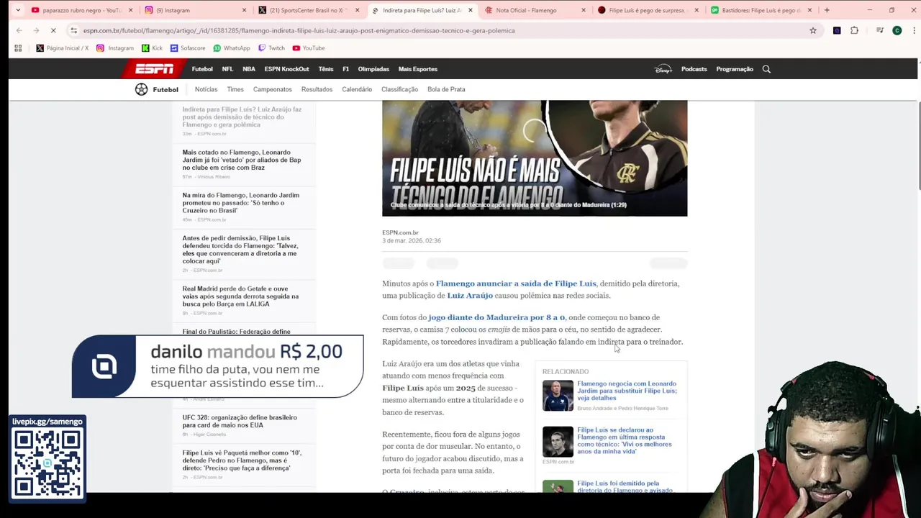Screen dimensions: 921x518
Task: Click the page vertical scrollbar thumb
Action: [x=918, y=146]
